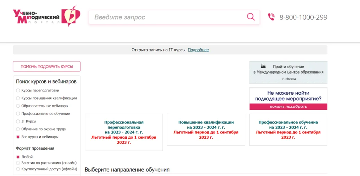This screenshot has height=176, width=360.
Task: Select Обучение по охране труда option
Action: click(18, 129)
